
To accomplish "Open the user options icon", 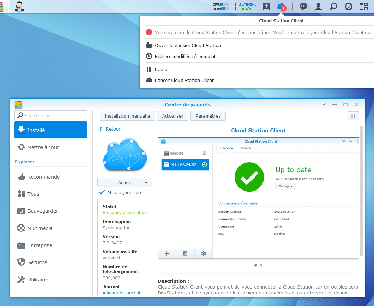I will (318, 7).
